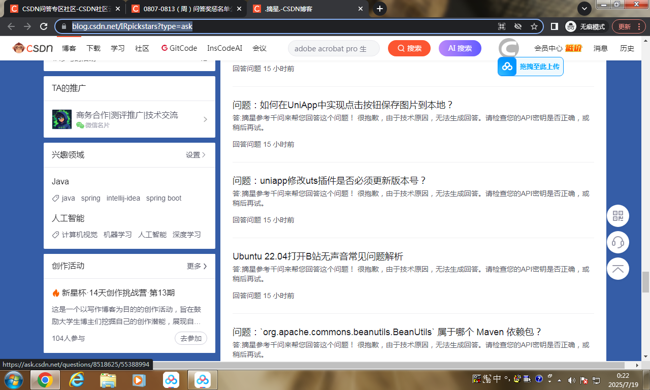Image resolution: width=650 pixels, height=390 pixels.
Task: Click the blue help icon in language bar
Action: [539, 378]
